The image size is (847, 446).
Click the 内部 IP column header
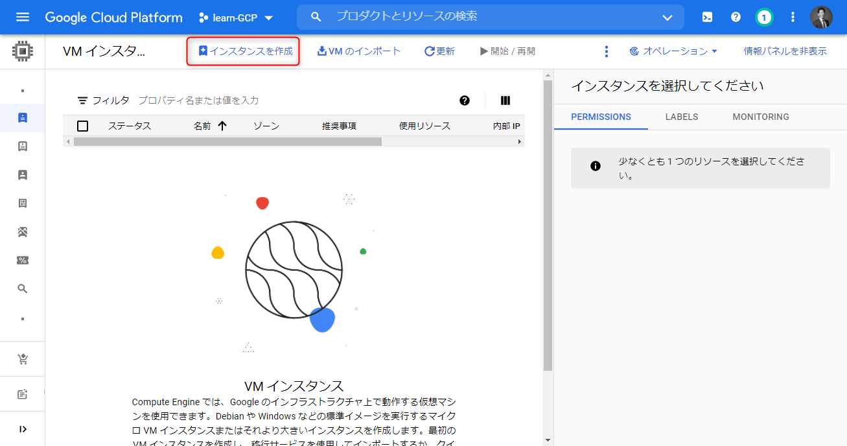point(507,126)
